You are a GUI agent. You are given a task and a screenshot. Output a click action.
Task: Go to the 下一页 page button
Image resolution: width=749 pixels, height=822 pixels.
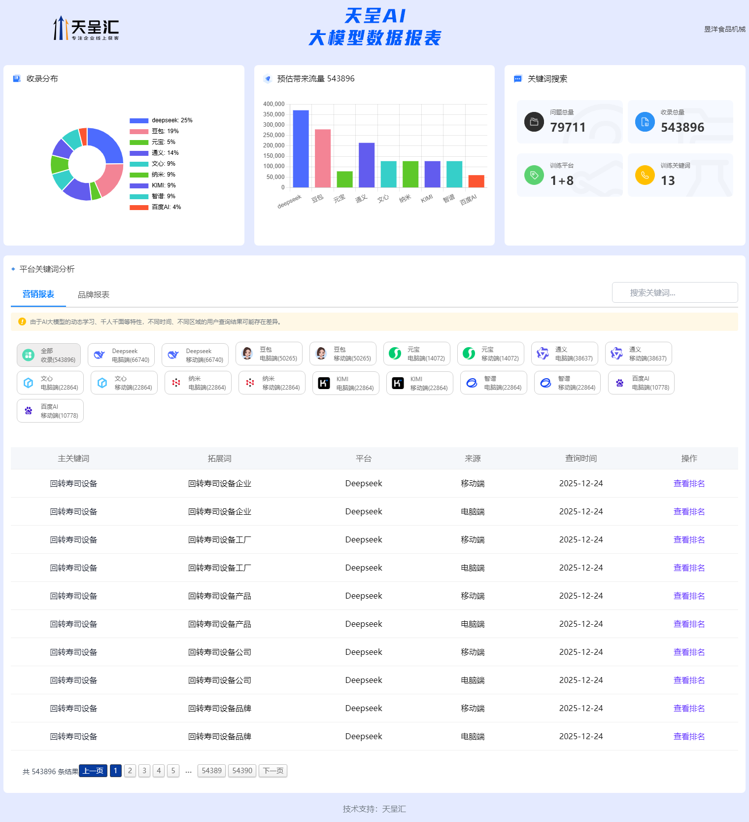(273, 771)
